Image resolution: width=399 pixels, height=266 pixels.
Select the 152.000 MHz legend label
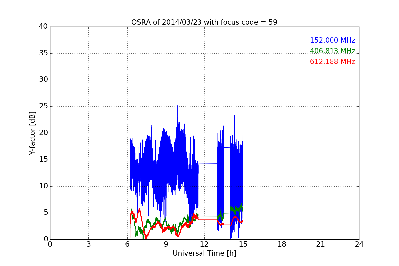click(x=332, y=40)
